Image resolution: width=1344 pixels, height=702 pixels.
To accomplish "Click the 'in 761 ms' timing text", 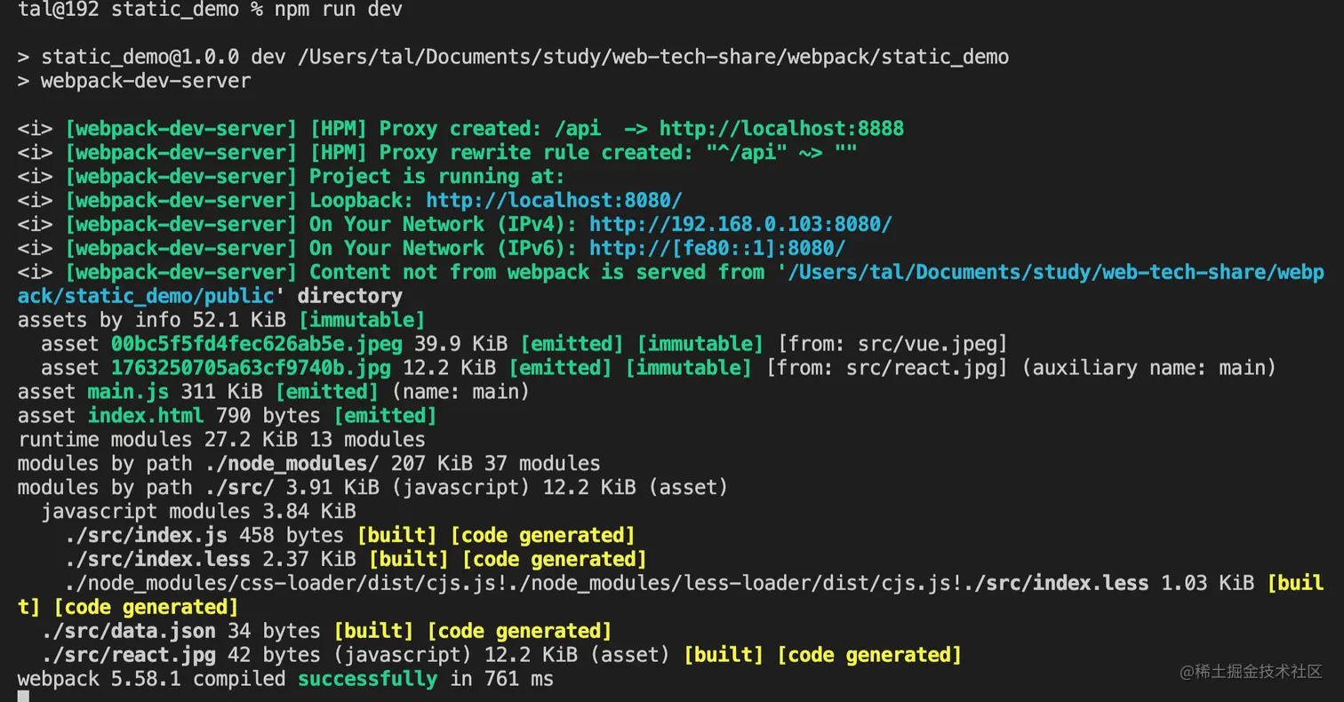I will point(501,680).
